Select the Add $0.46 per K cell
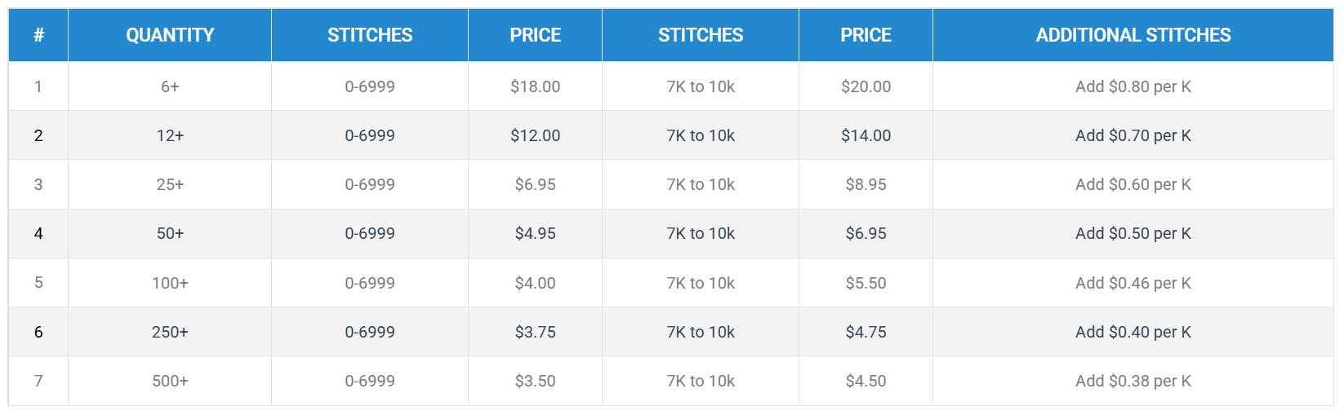This screenshot has width=1344, height=415. point(1133,283)
